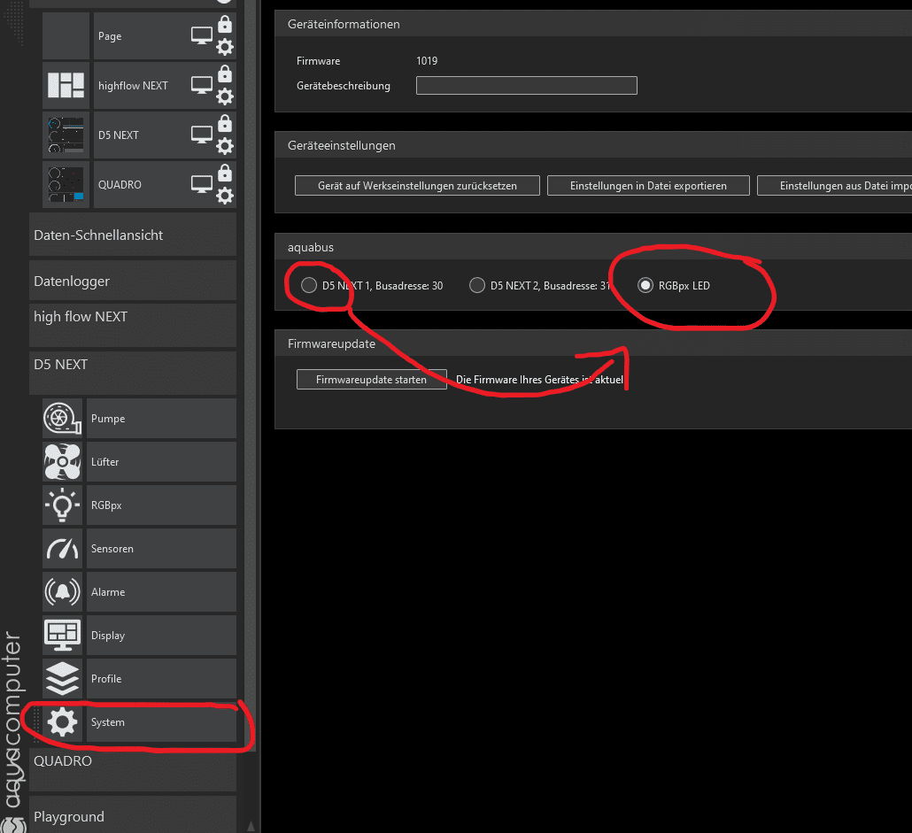Open the Profile menu entry

(161, 678)
